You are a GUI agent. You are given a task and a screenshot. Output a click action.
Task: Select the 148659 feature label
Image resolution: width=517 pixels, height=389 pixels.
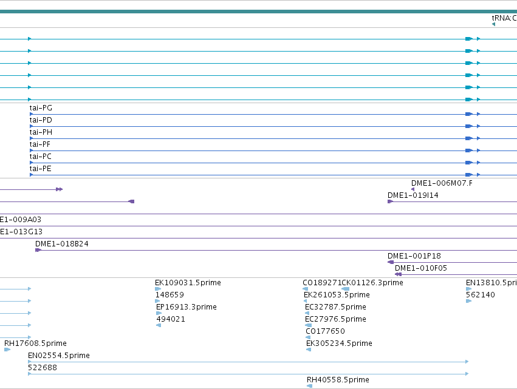coord(169,295)
